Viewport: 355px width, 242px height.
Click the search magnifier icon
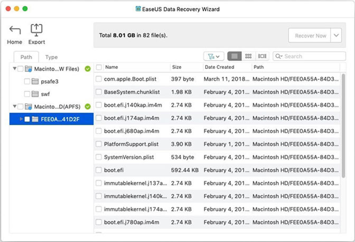point(278,57)
